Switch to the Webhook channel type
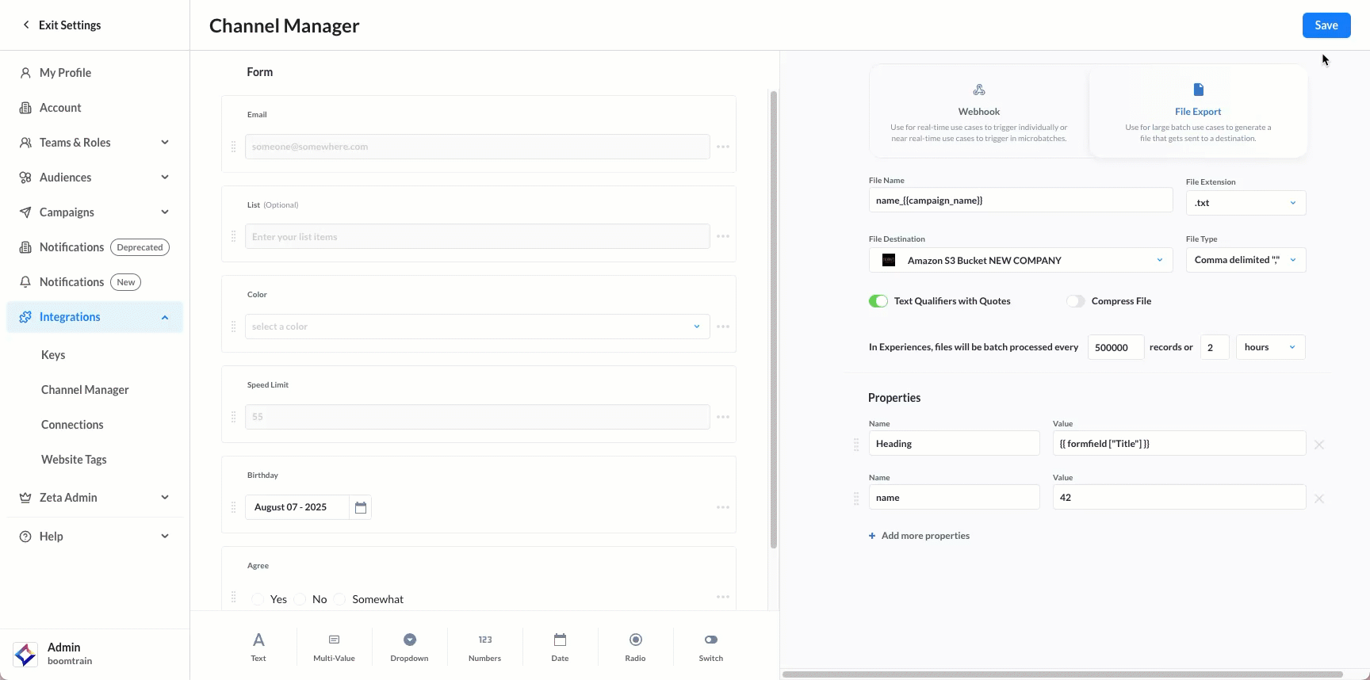1370x680 pixels. point(978,112)
